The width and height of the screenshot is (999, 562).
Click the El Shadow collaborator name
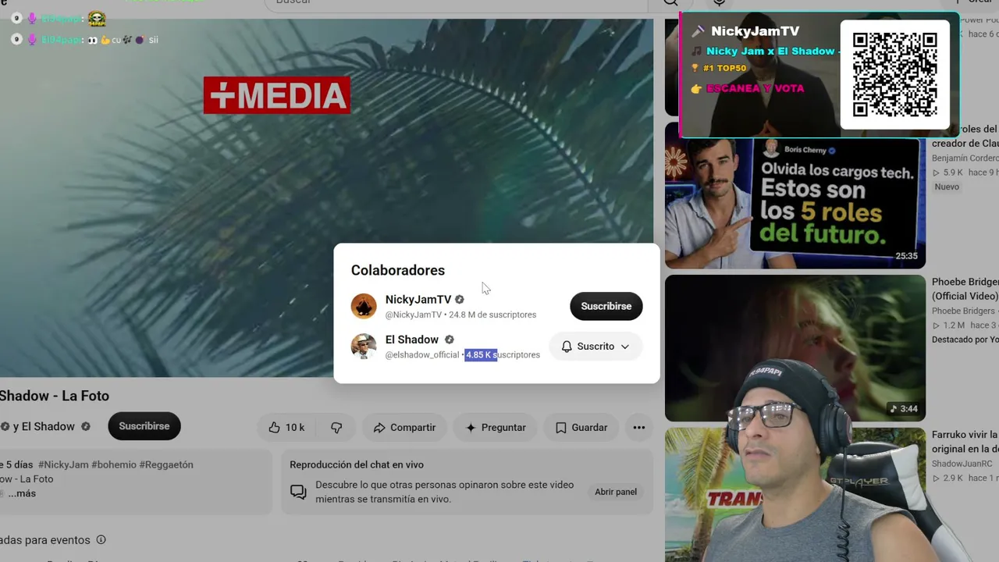point(411,340)
